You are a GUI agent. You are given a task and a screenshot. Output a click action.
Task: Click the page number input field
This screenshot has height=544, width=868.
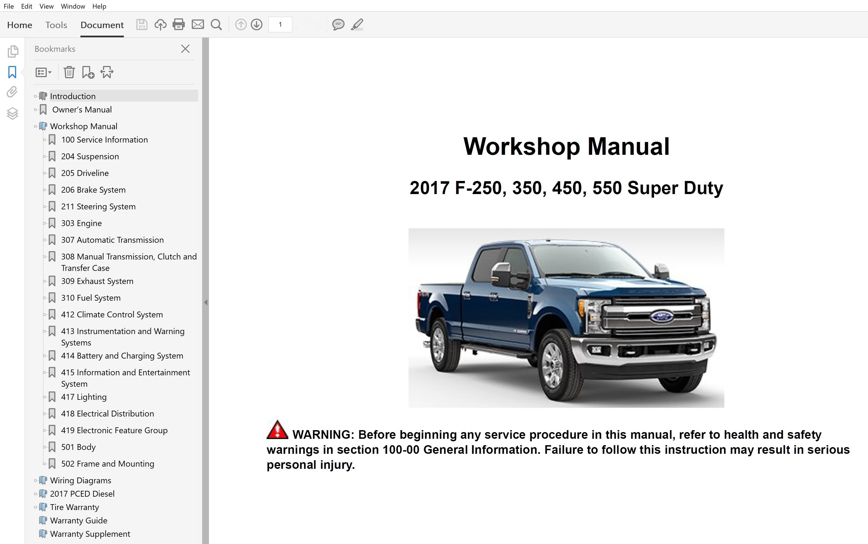[x=280, y=24]
